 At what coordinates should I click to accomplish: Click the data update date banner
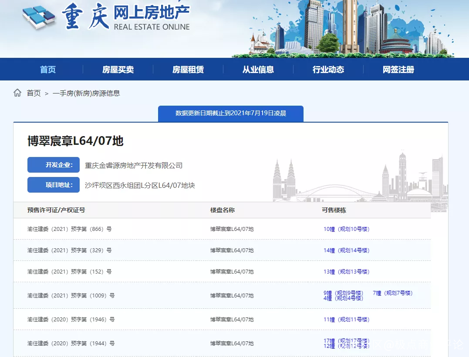click(x=230, y=113)
